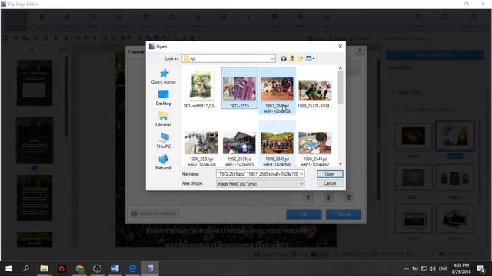The width and height of the screenshot is (492, 276).
Task: Create a new folder in Open dialog
Action: point(301,58)
